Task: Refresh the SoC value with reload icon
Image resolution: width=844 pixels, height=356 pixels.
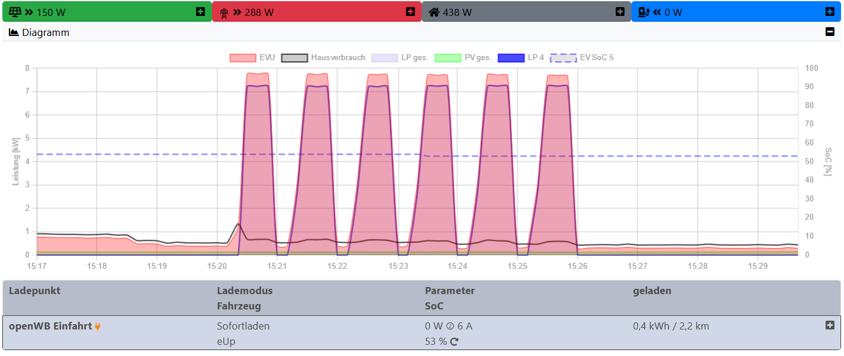Action: pos(454,341)
